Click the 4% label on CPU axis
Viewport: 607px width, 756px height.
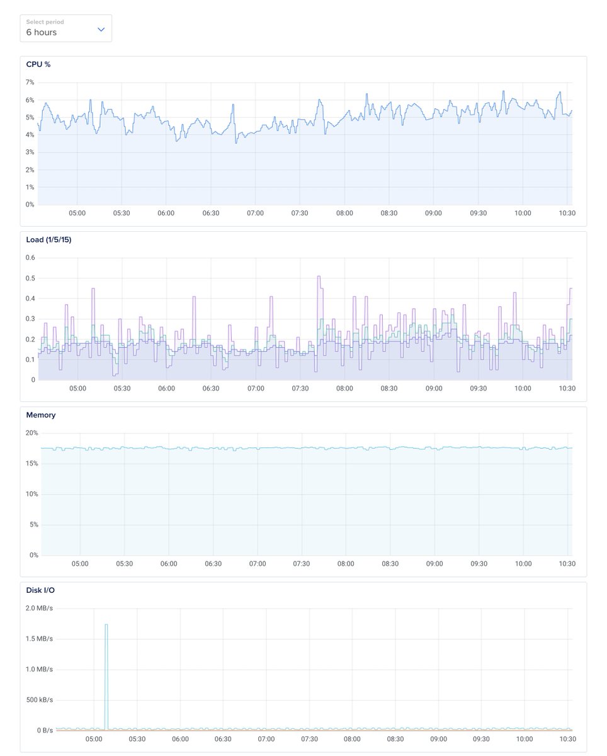click(x=30, y=135)
